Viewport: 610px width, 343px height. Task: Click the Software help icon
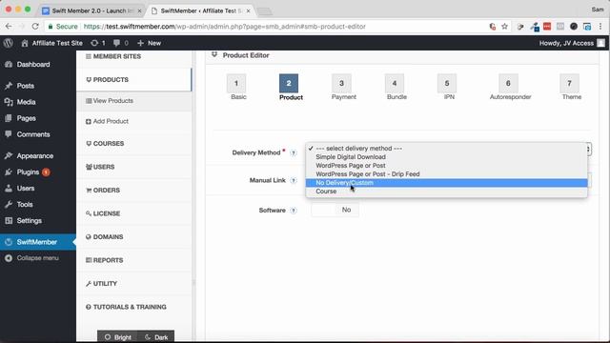(294, 211)
